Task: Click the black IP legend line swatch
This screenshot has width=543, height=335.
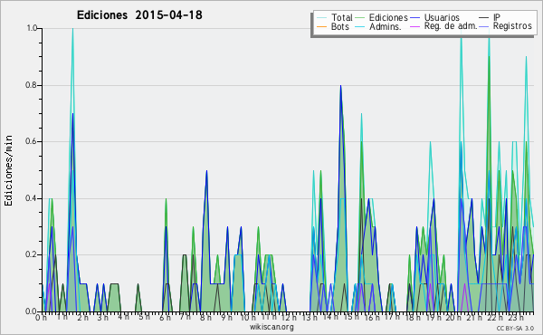Action: pos(484,18)
